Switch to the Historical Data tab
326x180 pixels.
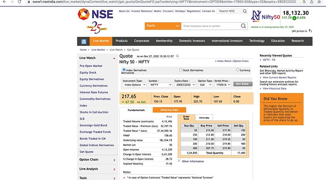pyautogui.click(x=169, y=110)
